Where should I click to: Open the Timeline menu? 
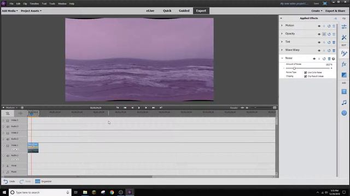point(34,4)
